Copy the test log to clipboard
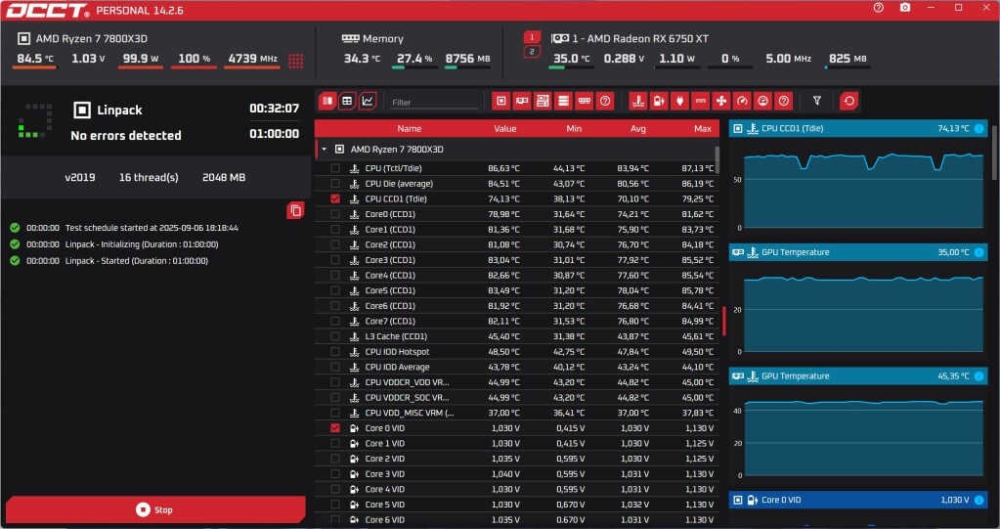Viewport: 1000px width, 529px height. coord(295,210)
